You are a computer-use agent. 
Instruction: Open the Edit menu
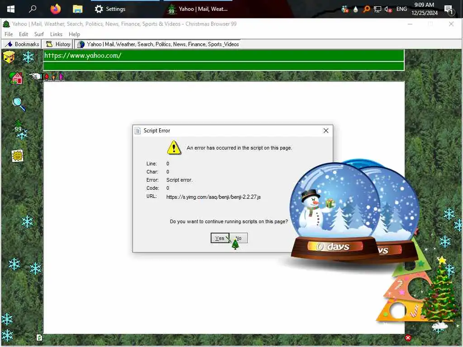pyautogui.click(x=24, y=34)
